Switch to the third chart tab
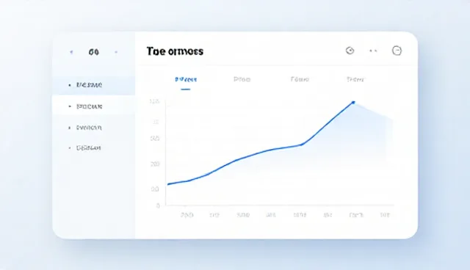This screenshot has width=470, height=270. [x=300, y=79]
